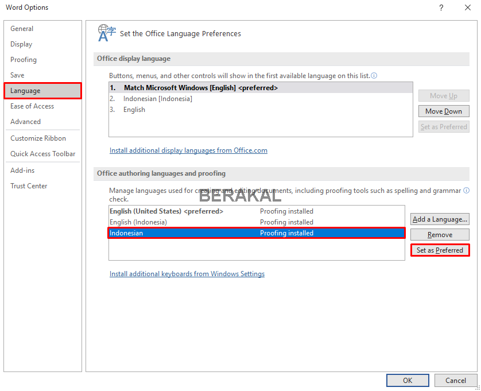
Task: Open Install additional display languages link
Action: [188, 150]
